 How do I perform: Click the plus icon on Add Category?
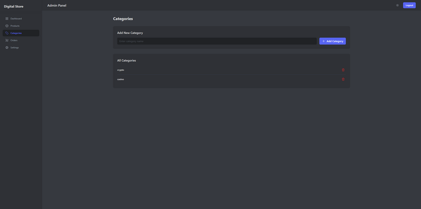[x=324, y=41]
